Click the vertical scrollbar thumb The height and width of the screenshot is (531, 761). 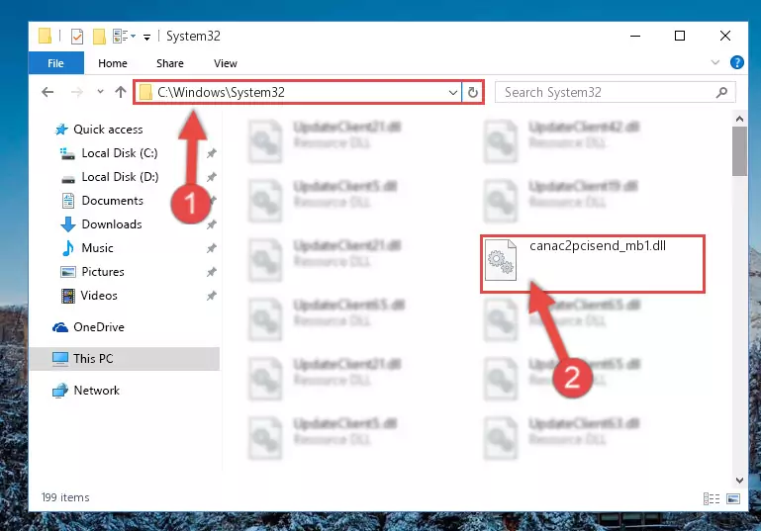coord(739,151)
